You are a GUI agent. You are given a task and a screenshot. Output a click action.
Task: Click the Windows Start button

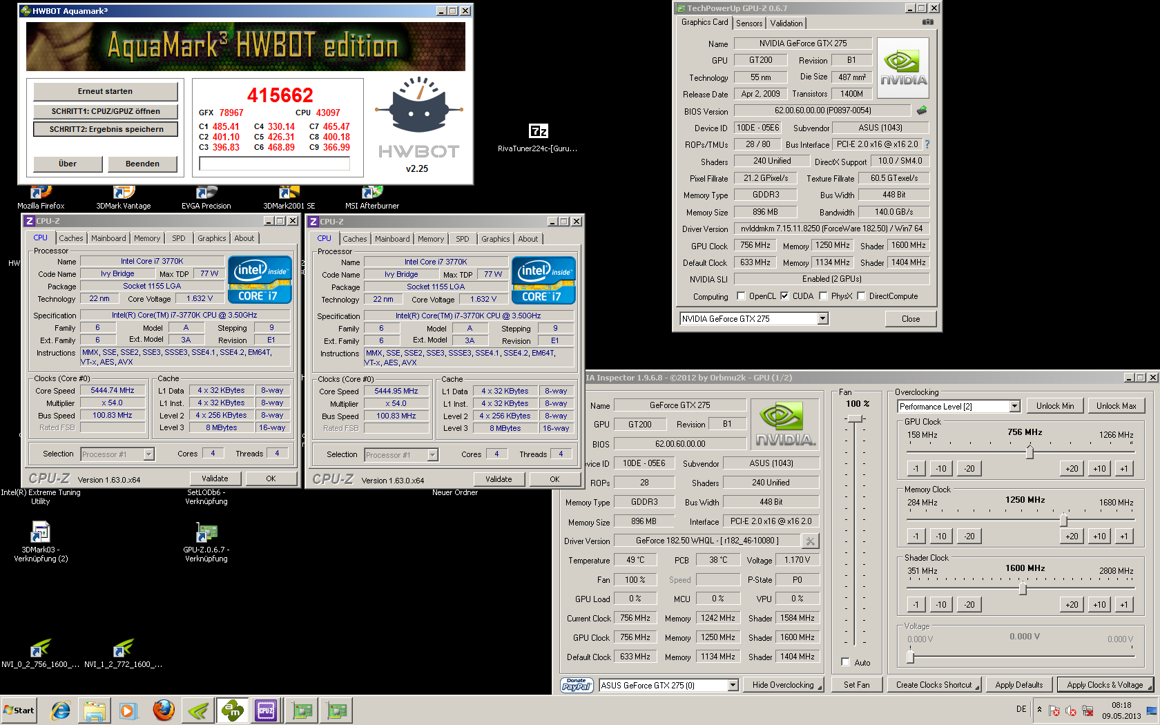click(19, 710)
